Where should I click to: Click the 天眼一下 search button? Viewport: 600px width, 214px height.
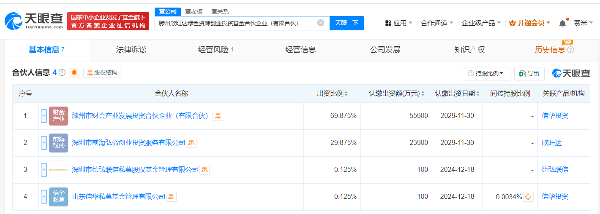coord(346,23)
